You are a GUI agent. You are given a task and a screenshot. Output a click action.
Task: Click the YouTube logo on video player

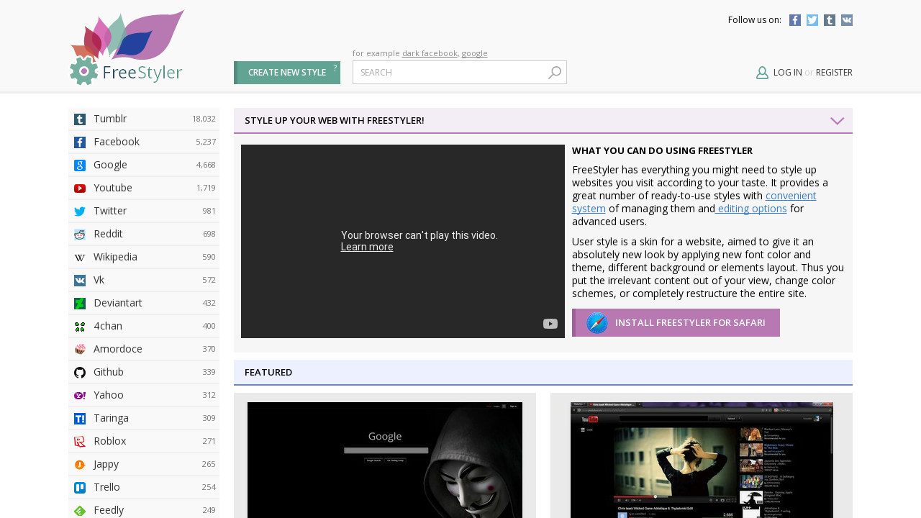coord(550,324)
